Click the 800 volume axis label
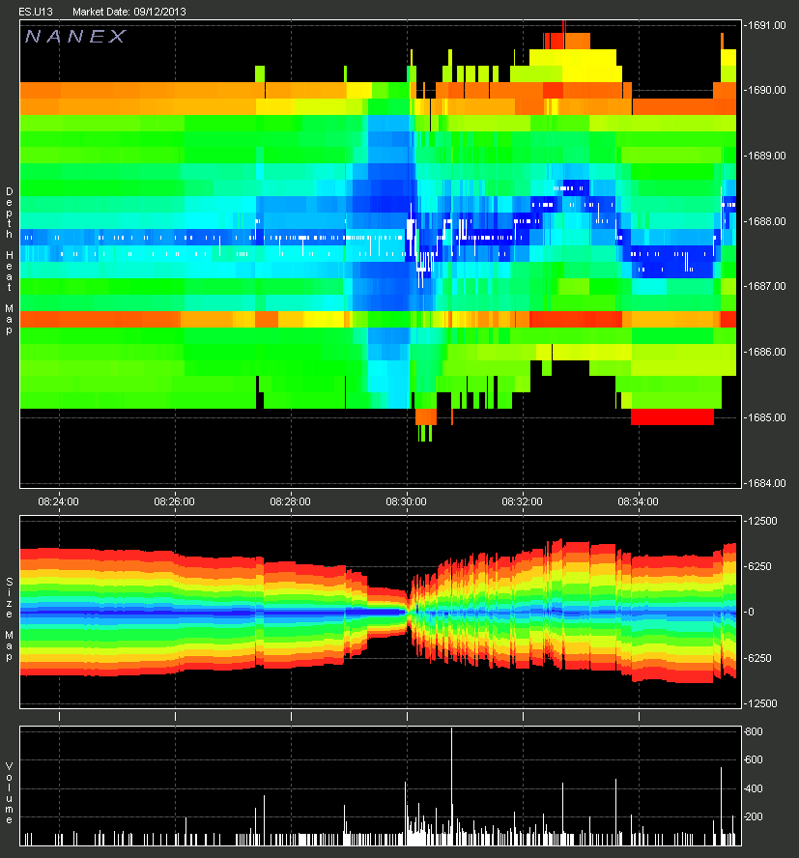799x858 pixels. [755, 731]
